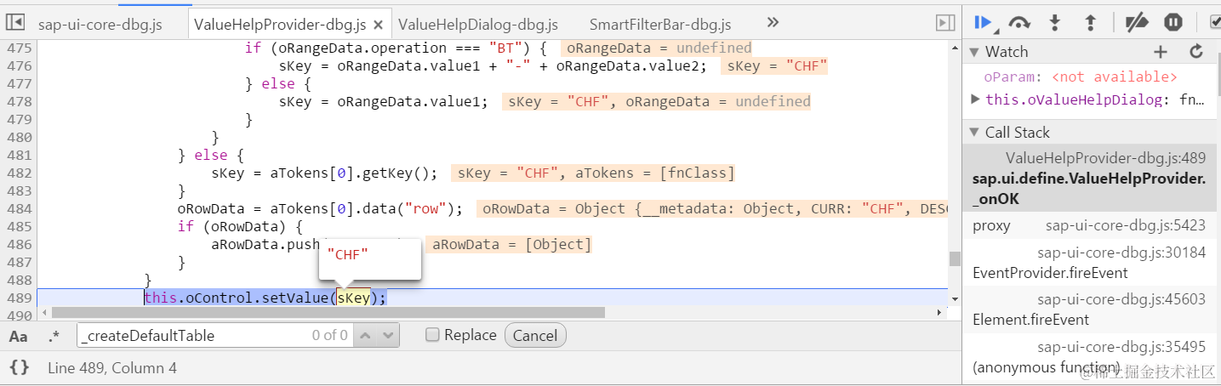
Task: Select the oParam watch expression
Action: 1081,77
